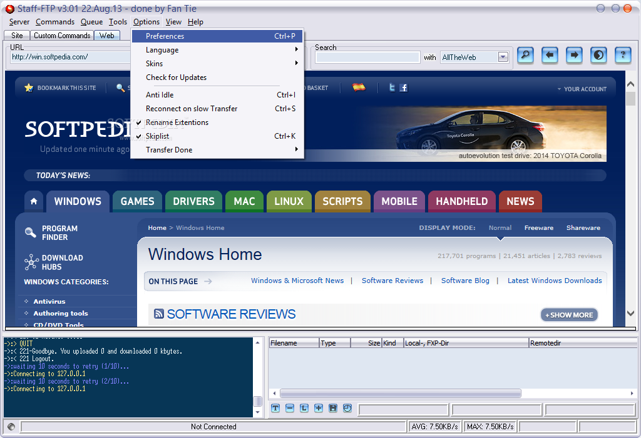
Task: Open the Server menu
Action: [x=19, y=22]
